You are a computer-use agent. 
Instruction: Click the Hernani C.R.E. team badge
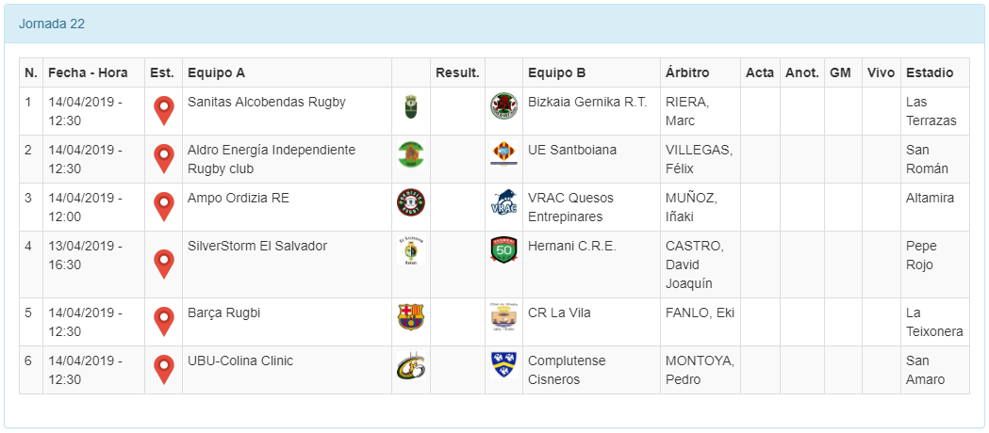pyautogui.click(x=503, y=250)
